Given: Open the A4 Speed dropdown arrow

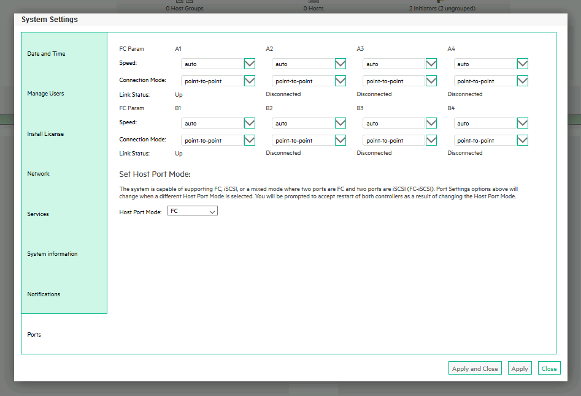Looking at the screenshot, I should (x=523, y=64).
